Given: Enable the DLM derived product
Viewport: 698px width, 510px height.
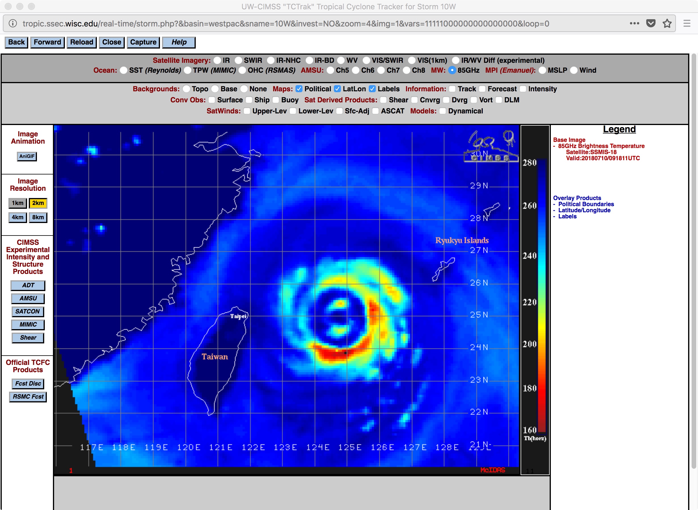Looking at the screenshot, I should pos(499,100).
